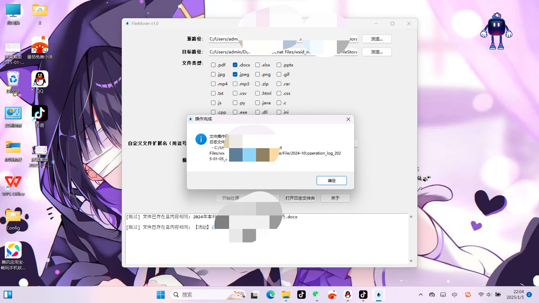This screenshot has height=303, width=539.
Task: Close the 操作完成 dialog
Action: click(348, 119)
